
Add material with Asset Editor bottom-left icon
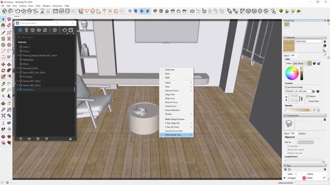click(21, 139)
